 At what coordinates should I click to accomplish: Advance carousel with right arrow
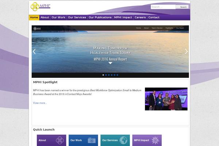pyautogui.click(x=186, y=51)
